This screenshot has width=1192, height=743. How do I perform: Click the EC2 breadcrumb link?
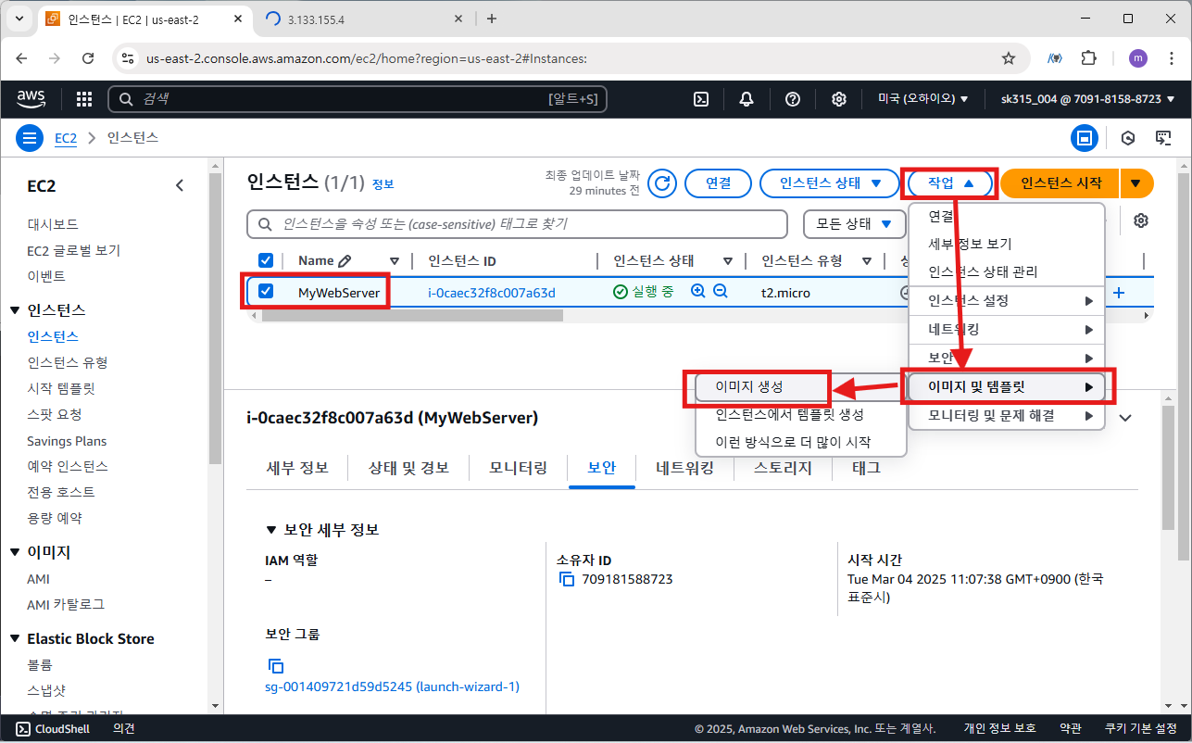click(x=65, y=138)
